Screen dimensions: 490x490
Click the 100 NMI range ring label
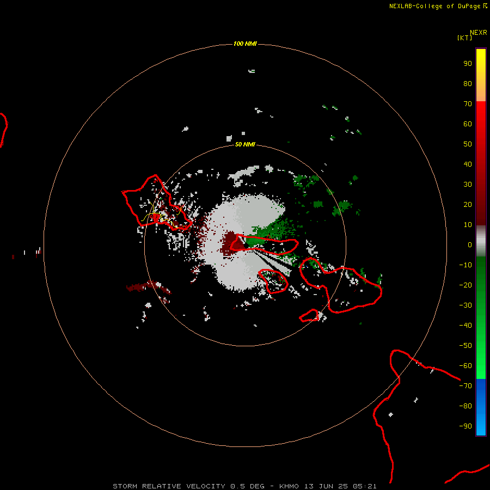coord(245,44)
